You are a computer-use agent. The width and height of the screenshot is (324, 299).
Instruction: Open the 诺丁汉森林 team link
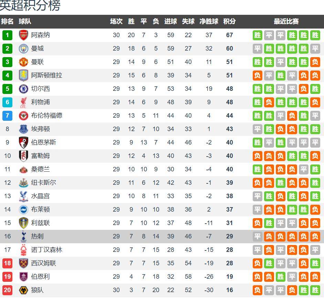tap(46, 250)
